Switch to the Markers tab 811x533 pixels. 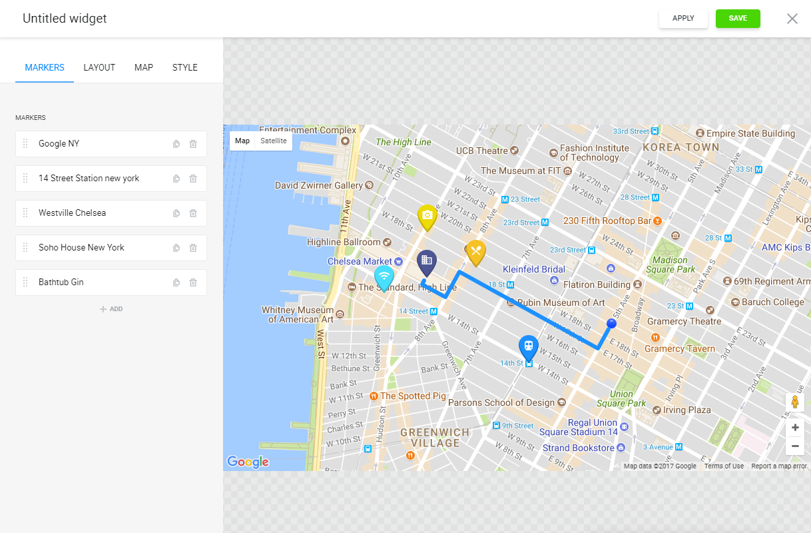click(45, 68)
